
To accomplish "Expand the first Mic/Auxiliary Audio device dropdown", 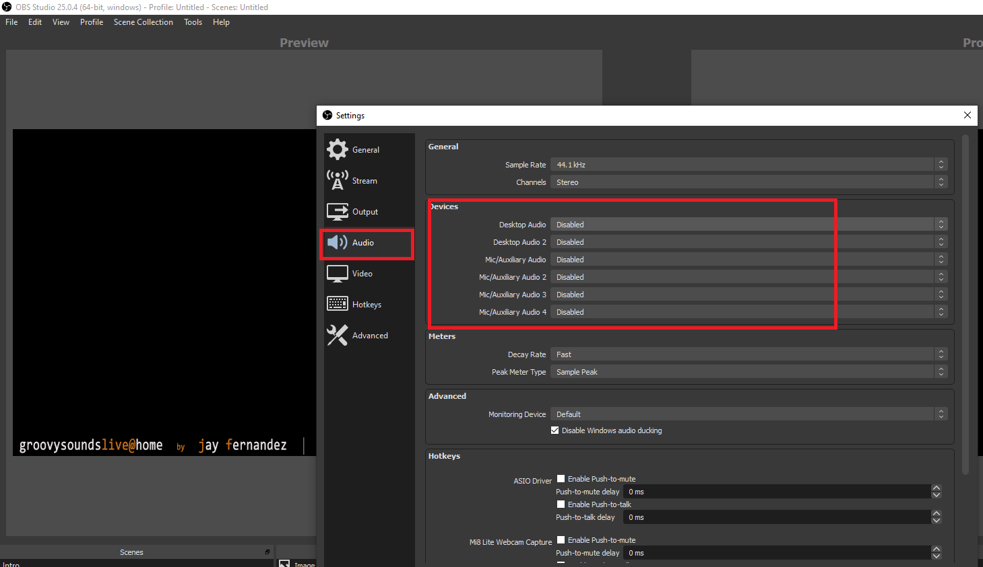I will [x=749, y=260].
